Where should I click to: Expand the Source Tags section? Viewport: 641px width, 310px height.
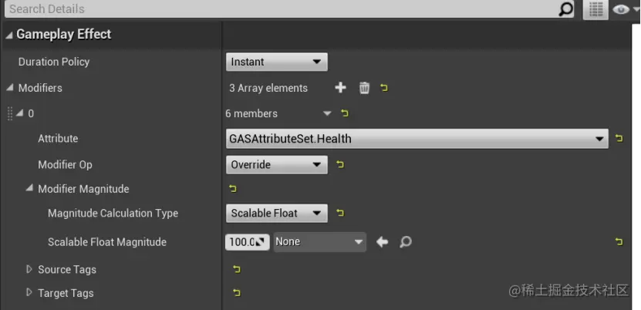(x=29, y=269)
